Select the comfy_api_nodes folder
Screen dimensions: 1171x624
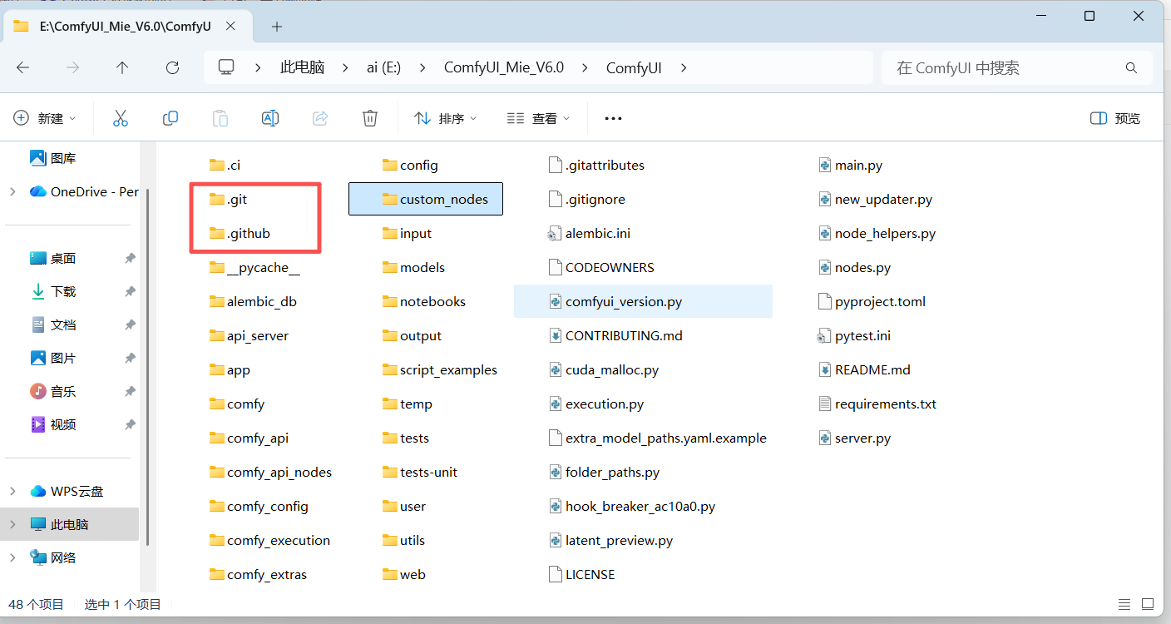[270, 472]
